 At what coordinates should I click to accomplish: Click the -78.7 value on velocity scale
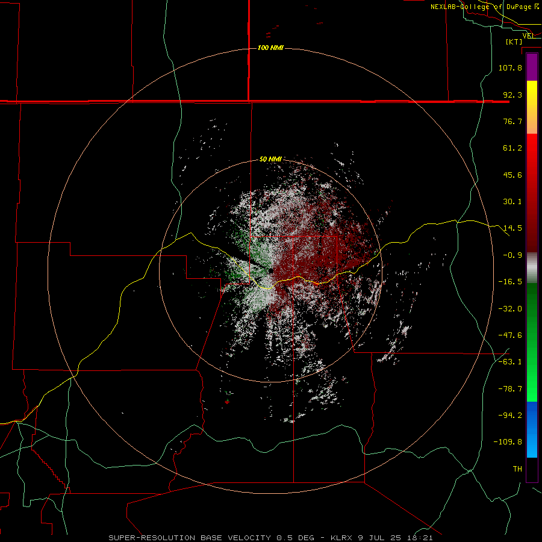[x=510, y=389]
